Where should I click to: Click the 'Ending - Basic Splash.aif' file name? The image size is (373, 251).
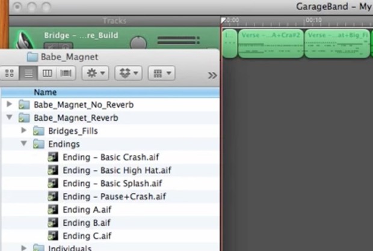(113, 183)
